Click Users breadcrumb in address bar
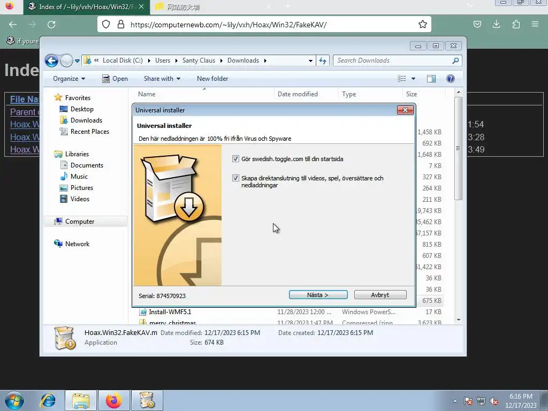Image resolution: width=548 pixels, height=411 pixels. pos(163,60)
